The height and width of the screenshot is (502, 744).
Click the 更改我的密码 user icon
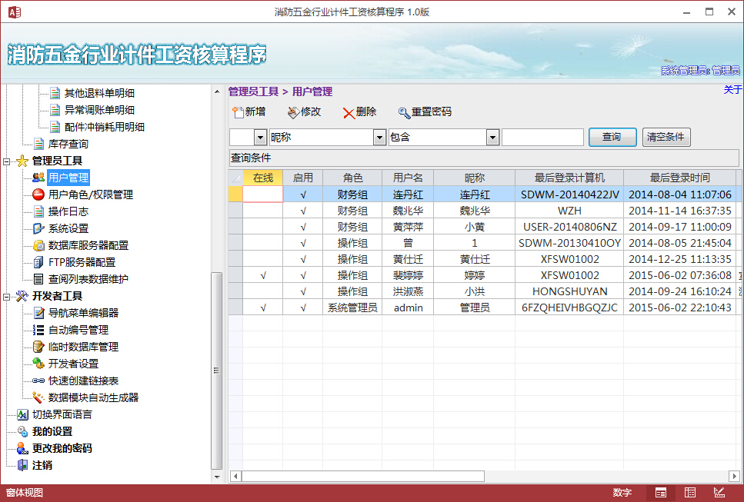coord(22,448)
